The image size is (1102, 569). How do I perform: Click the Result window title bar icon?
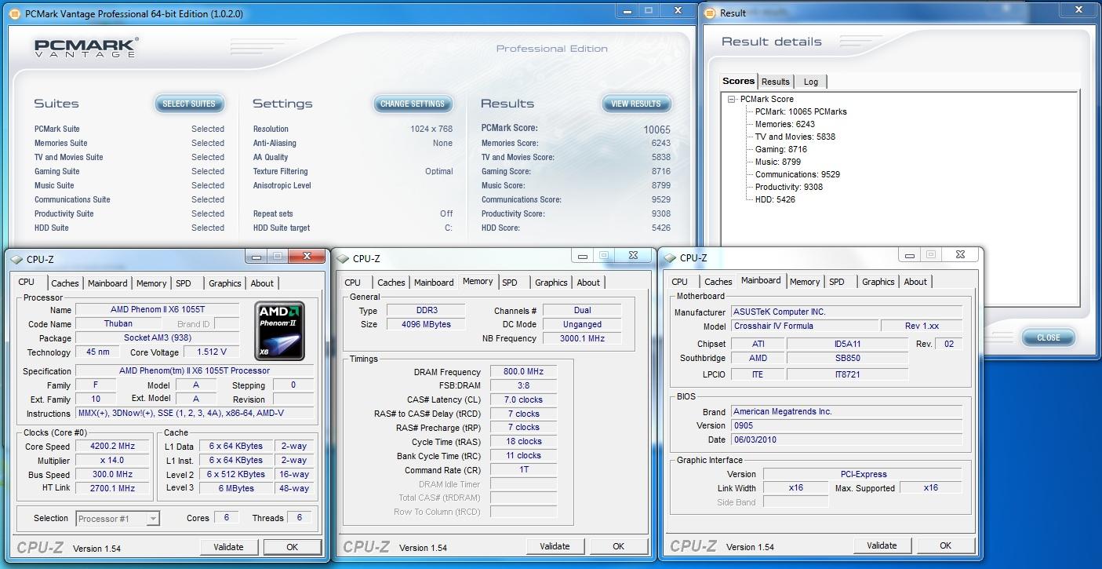tap(708, 13)
